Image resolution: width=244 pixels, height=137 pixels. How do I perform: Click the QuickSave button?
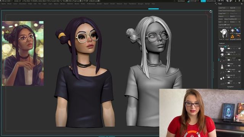181,1
